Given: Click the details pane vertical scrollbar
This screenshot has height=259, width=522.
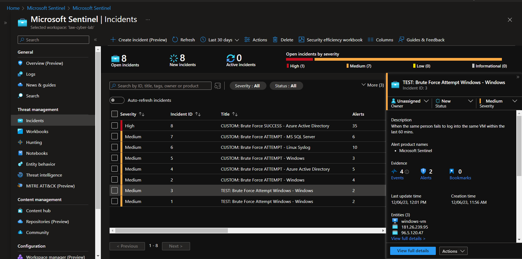Looking at the screenshot, I should (x=519, y=146).
